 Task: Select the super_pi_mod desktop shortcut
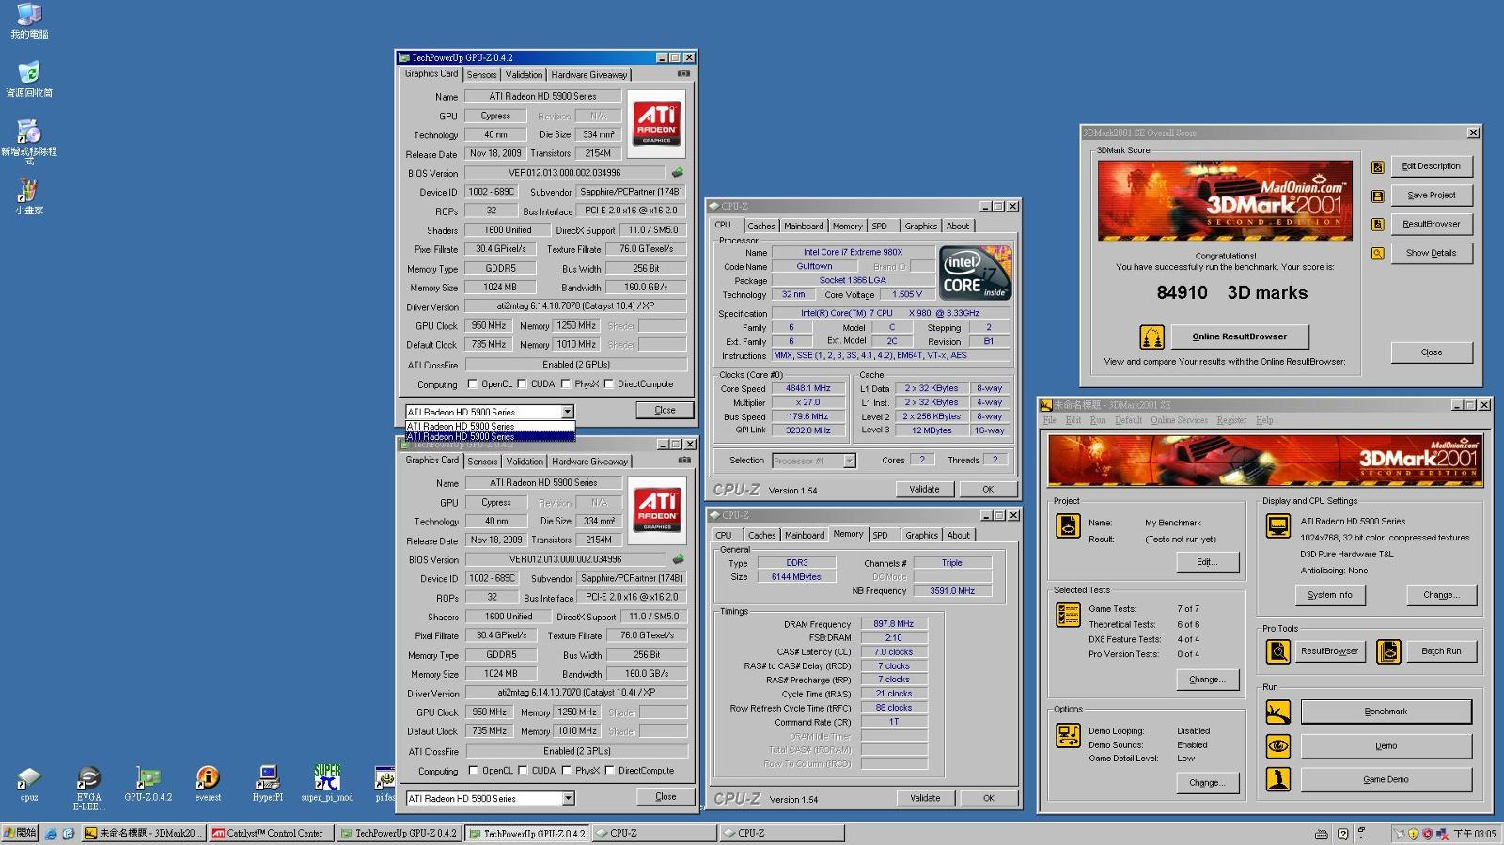point(327,784)
